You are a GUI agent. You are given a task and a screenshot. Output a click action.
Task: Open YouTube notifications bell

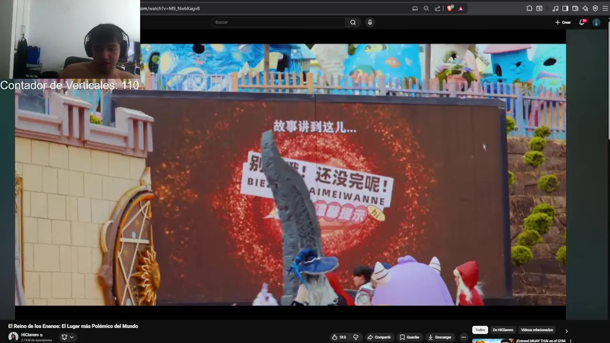pos(582,22)
